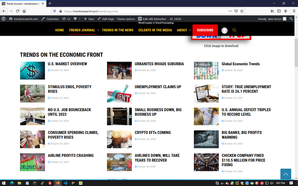Open AIRLINES DOWN, WILL TAKE YEARS
The image size is (298, 186).
157,158
